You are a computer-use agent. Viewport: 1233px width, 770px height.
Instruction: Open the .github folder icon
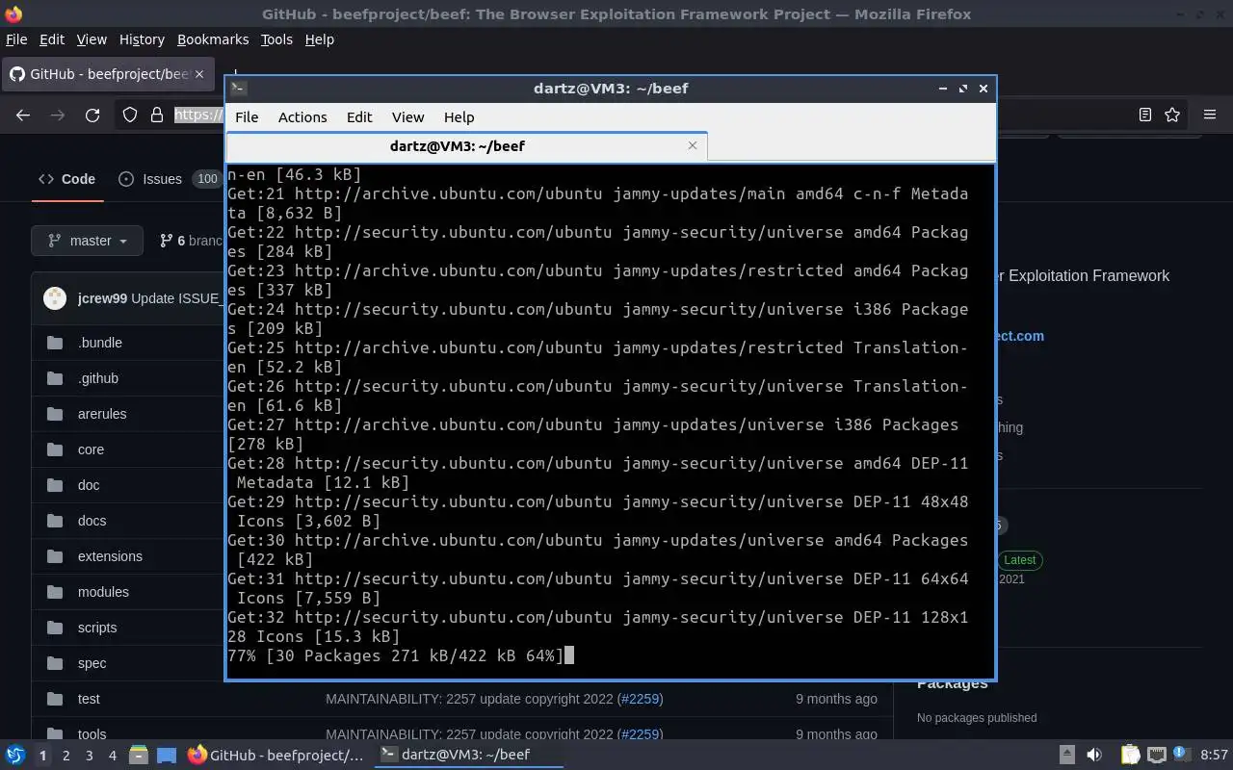[55, 378]
